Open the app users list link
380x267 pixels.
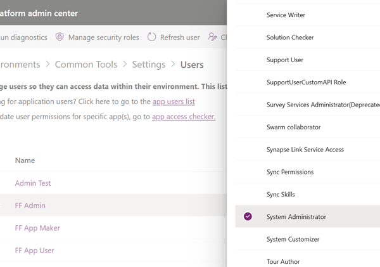pos(174,101)
